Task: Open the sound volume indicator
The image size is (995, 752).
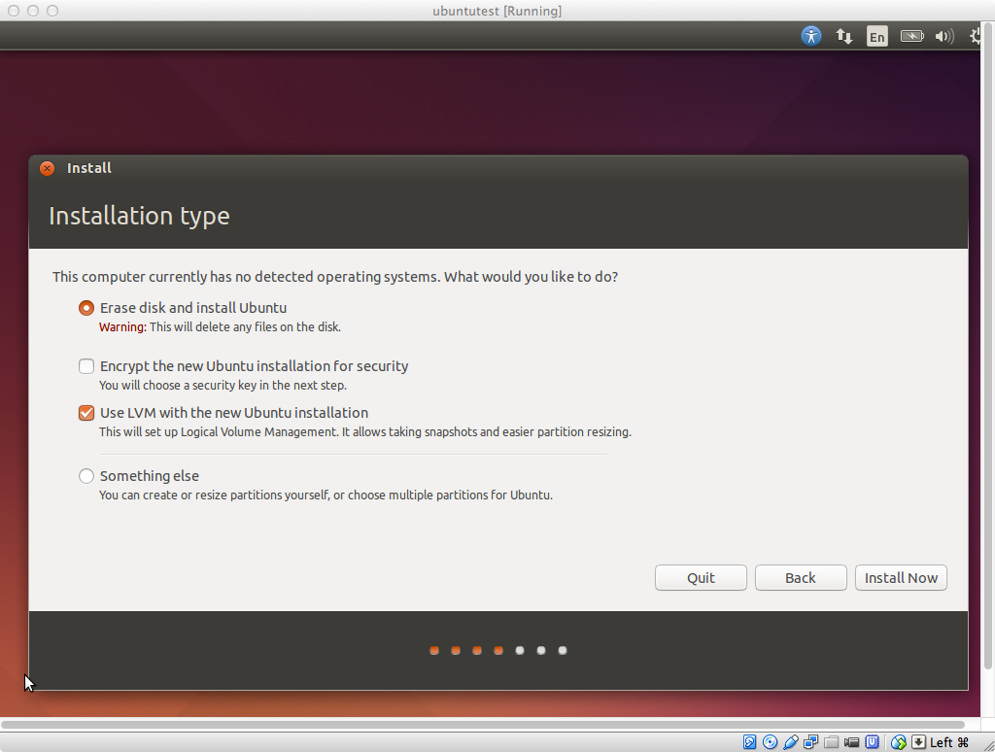Action: pos(944,36)
